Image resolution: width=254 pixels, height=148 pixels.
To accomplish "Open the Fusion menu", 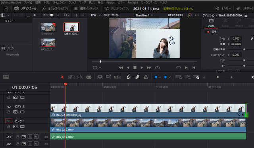I will 111,2.
